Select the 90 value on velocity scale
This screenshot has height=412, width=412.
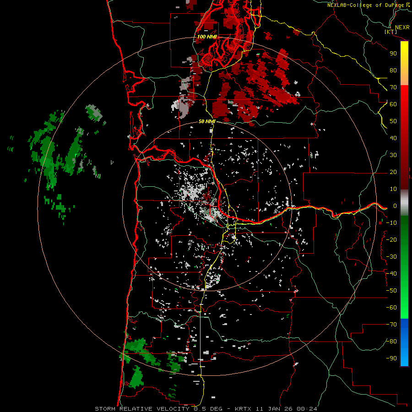(x=393, y=54)
